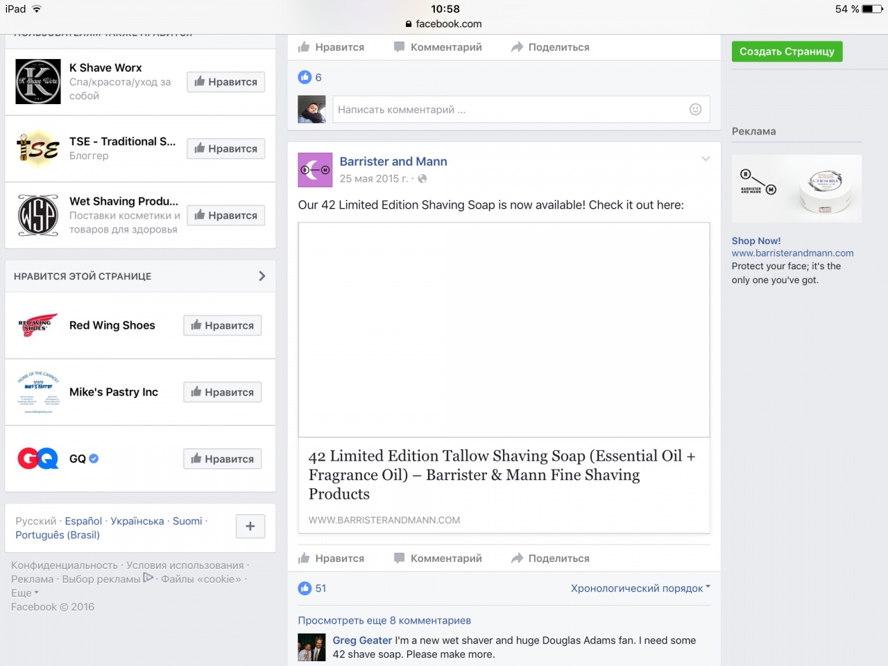Screen dimensions: 888x666
Task: Like Wet Shaving Products page
Action: (225, 215)
